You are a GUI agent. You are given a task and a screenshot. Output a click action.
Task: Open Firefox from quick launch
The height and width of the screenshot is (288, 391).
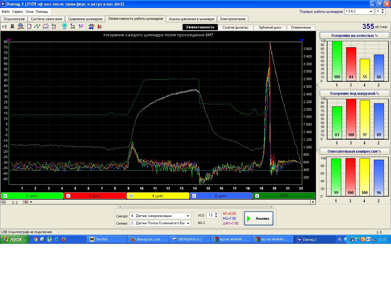[64, 239]
